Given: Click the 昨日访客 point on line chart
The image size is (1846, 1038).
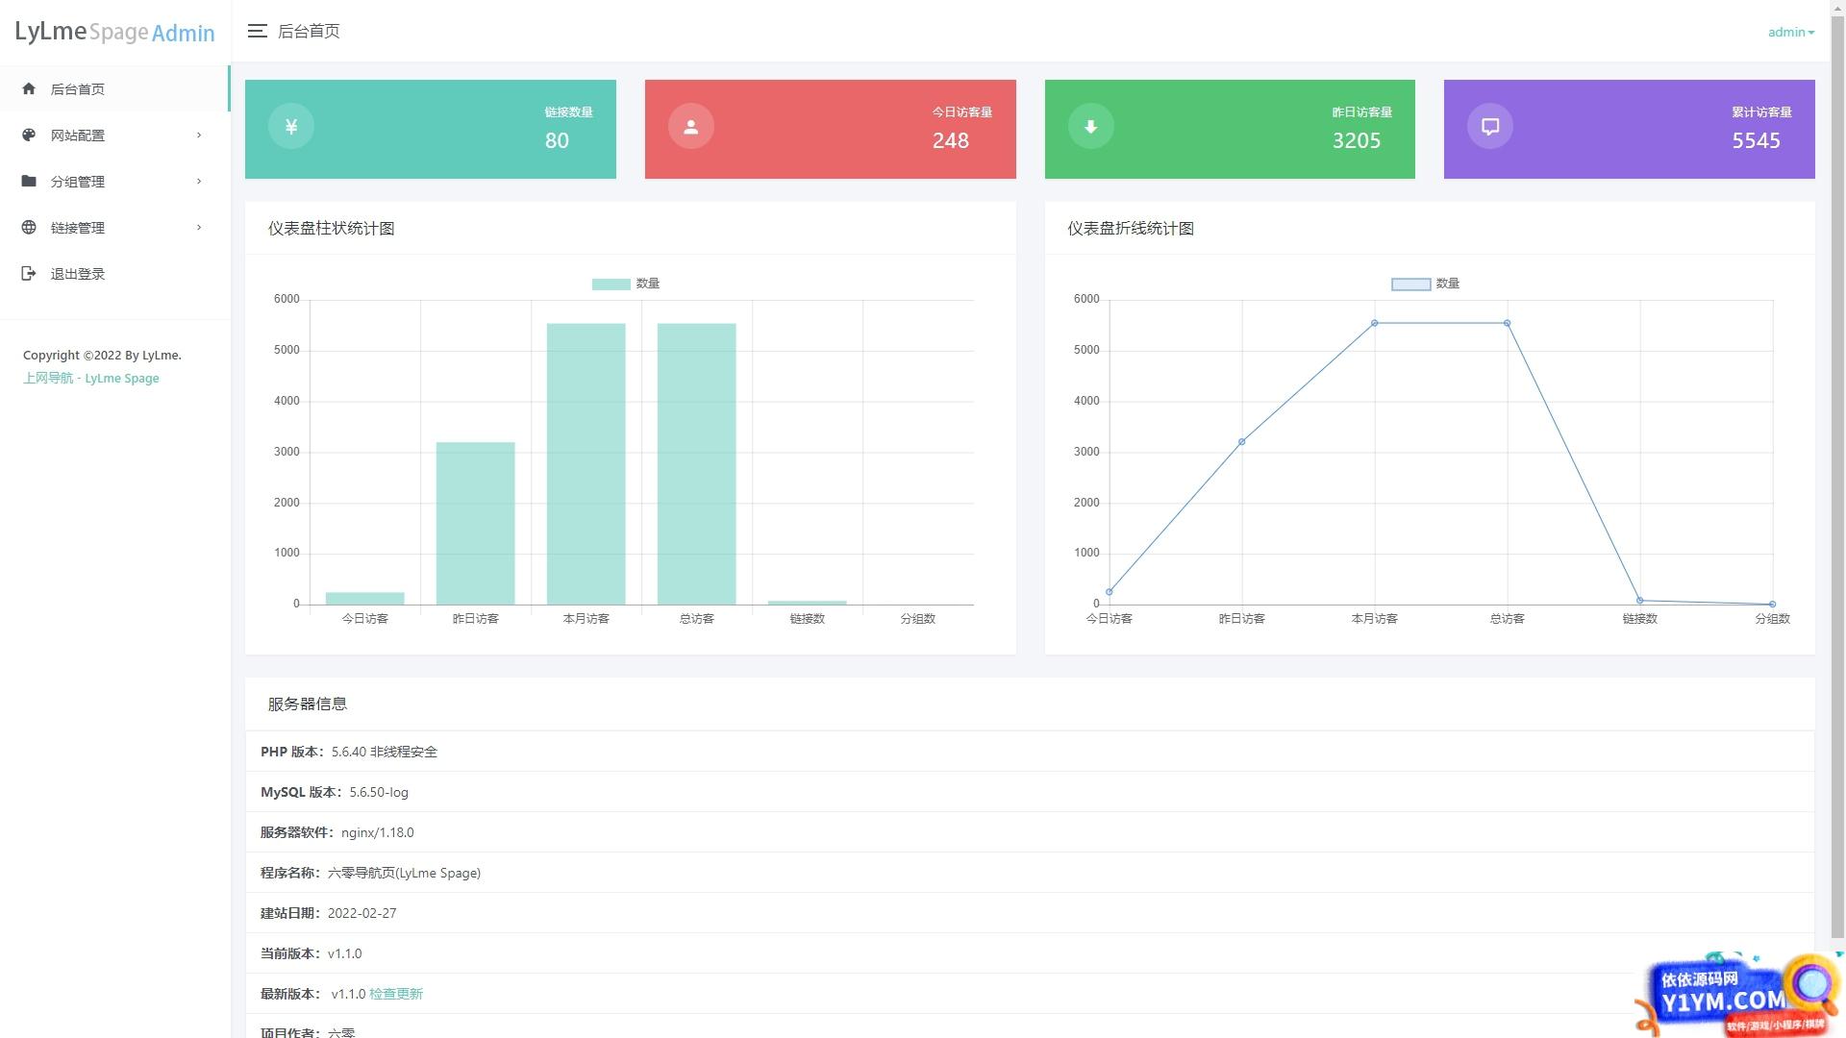Looking at the screenshot, I should [x=1241, y=442].
